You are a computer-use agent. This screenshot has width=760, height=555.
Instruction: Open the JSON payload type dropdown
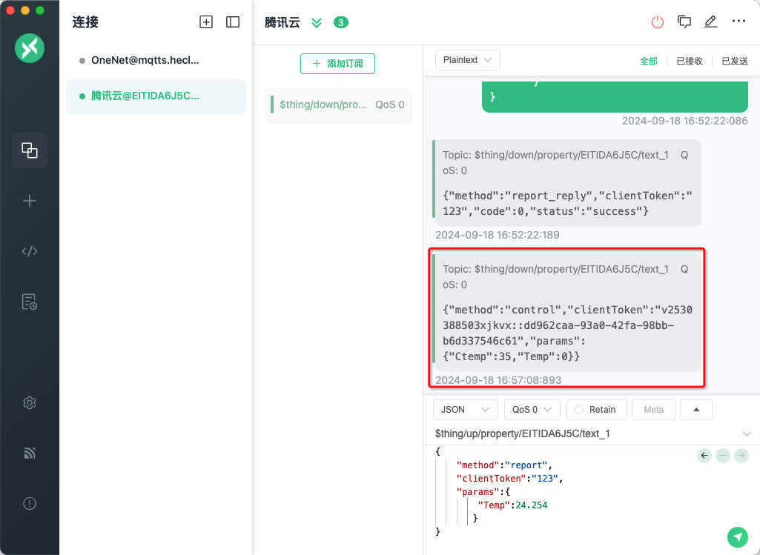tap(465, 410)
